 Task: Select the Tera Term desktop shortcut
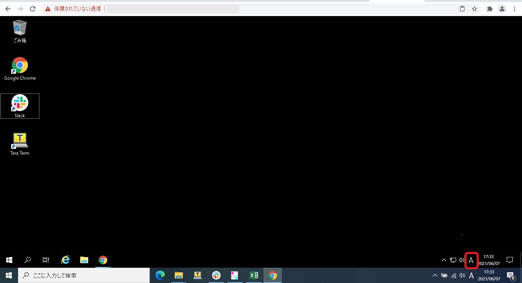20,144
